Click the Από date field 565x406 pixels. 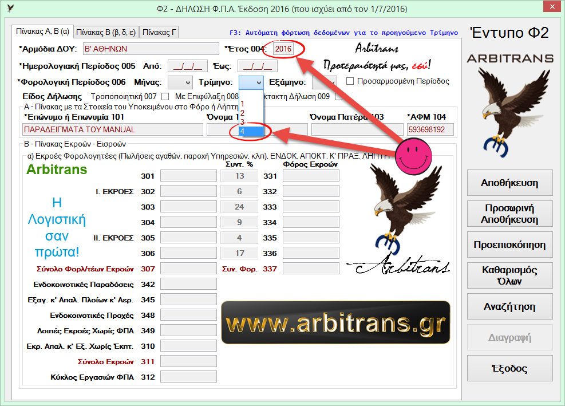187,66
